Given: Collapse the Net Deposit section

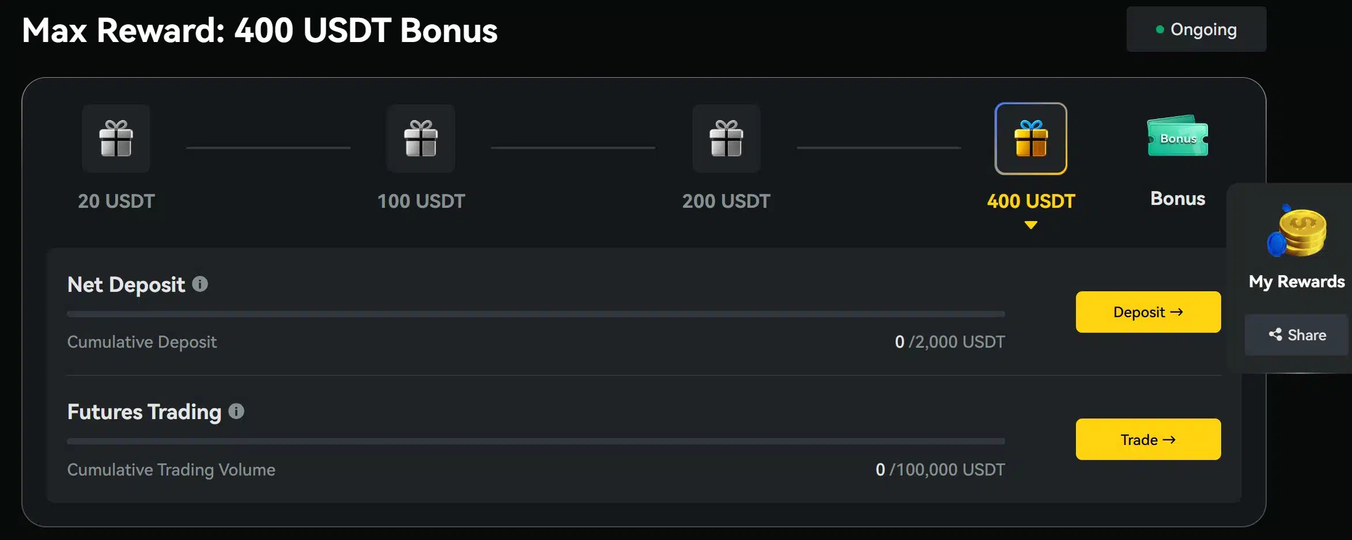Looking at the screenshot, I should pyautogui.click(x=126, y=283).
